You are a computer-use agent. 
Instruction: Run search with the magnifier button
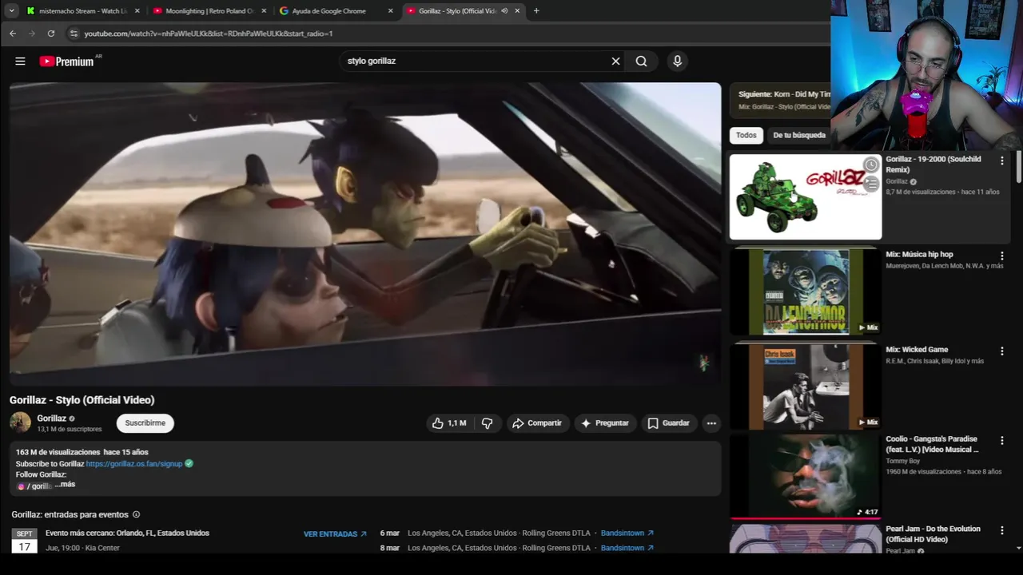[x=641, y=61]
